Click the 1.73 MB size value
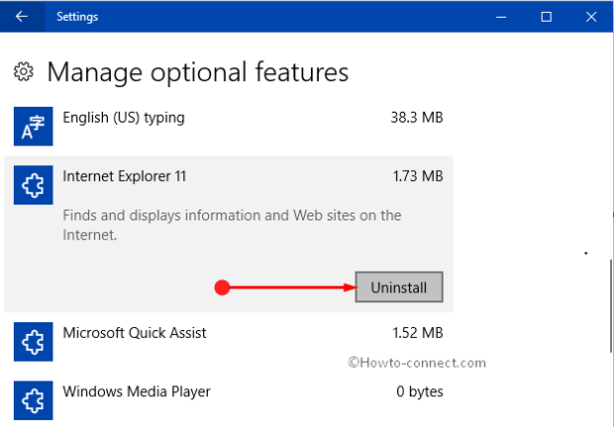The image size is (614, 427). coord(418,176)
